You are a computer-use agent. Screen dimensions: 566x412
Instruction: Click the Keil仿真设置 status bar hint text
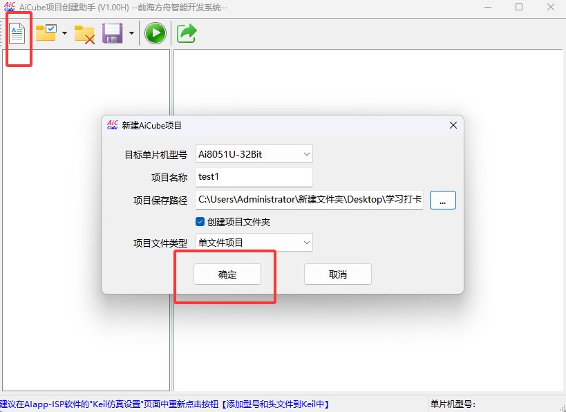164,404
